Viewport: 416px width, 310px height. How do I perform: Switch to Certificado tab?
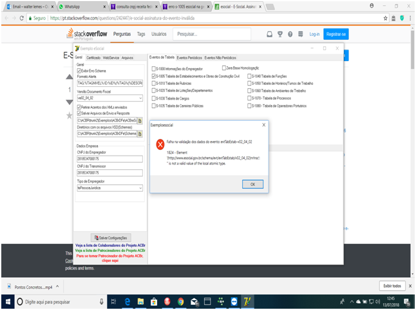(x=93, y=57)
